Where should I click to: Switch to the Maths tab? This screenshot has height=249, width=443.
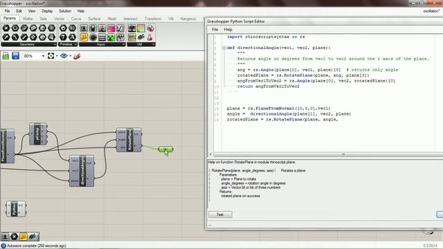pyautogui.click(x=28, y=19)
